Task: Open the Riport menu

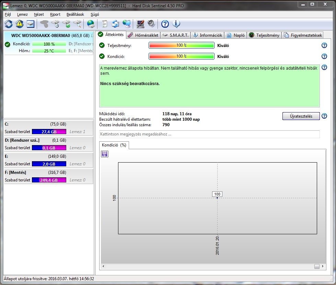Action: 55,14
